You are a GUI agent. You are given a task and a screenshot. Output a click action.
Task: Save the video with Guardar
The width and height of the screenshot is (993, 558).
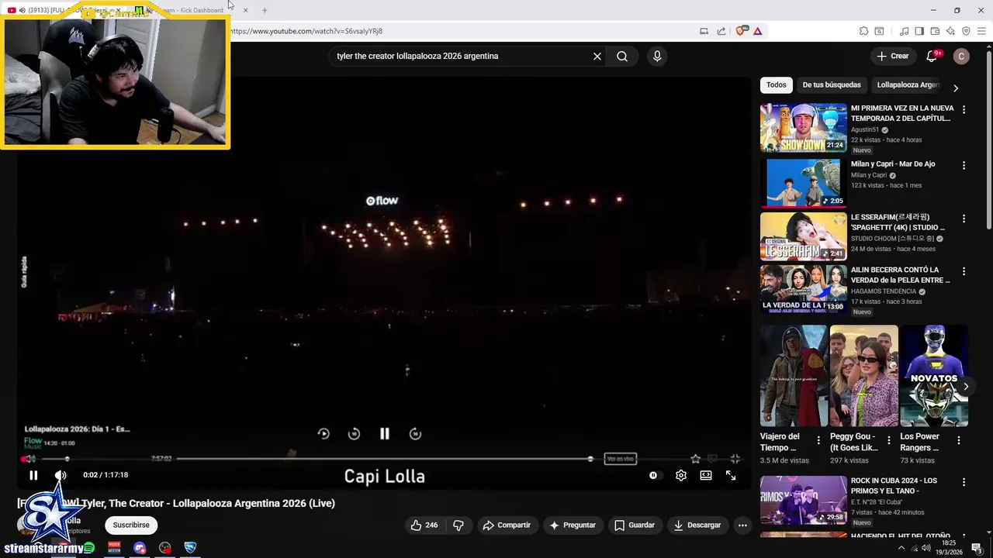click(x=635, y=525)
